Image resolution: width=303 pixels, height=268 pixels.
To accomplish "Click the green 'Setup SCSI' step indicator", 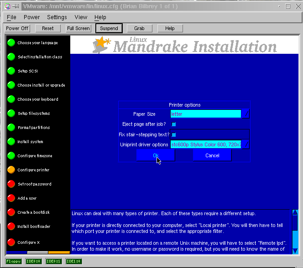I will (11, 71).
